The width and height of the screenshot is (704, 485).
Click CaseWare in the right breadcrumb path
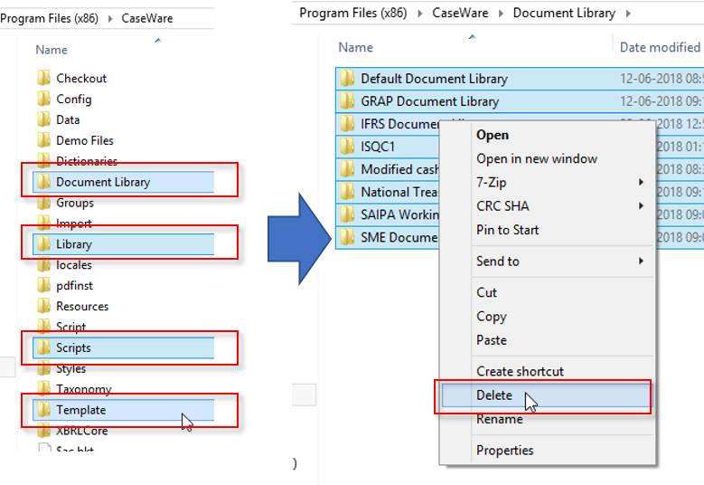(461, 13)
